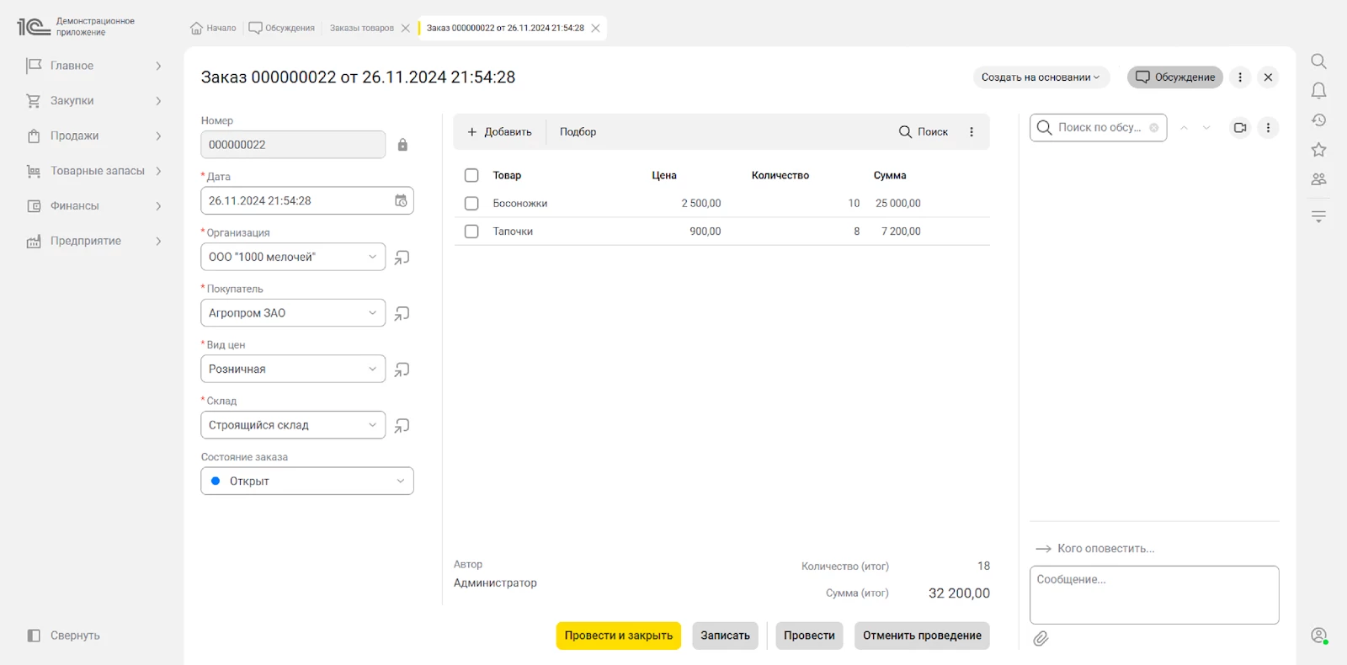Switch to the Заказы товаров tab

click(361, 28)
